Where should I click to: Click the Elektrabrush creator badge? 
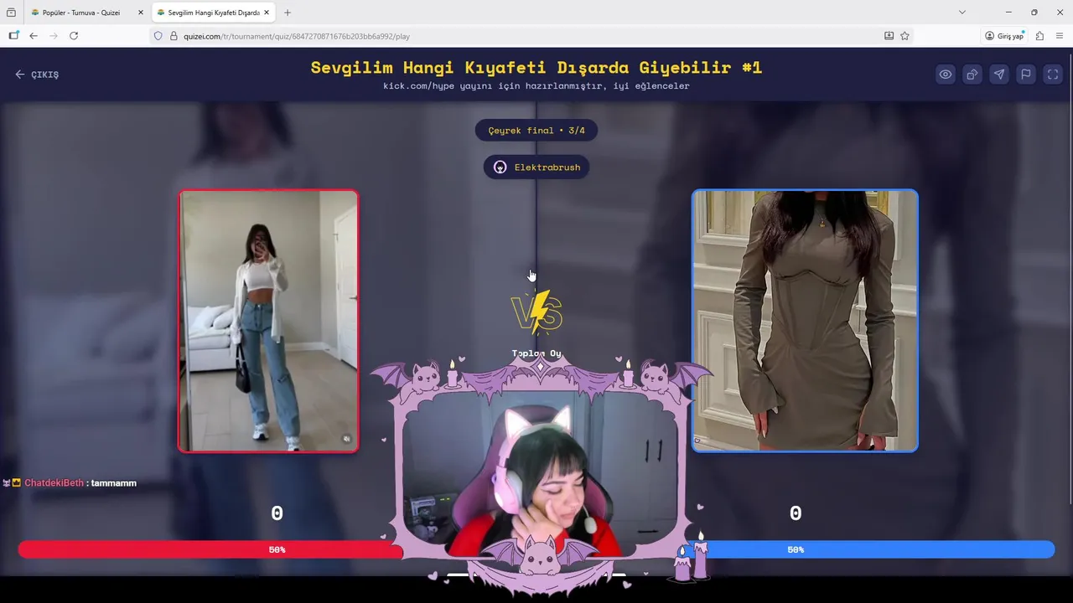click(536, 167)
